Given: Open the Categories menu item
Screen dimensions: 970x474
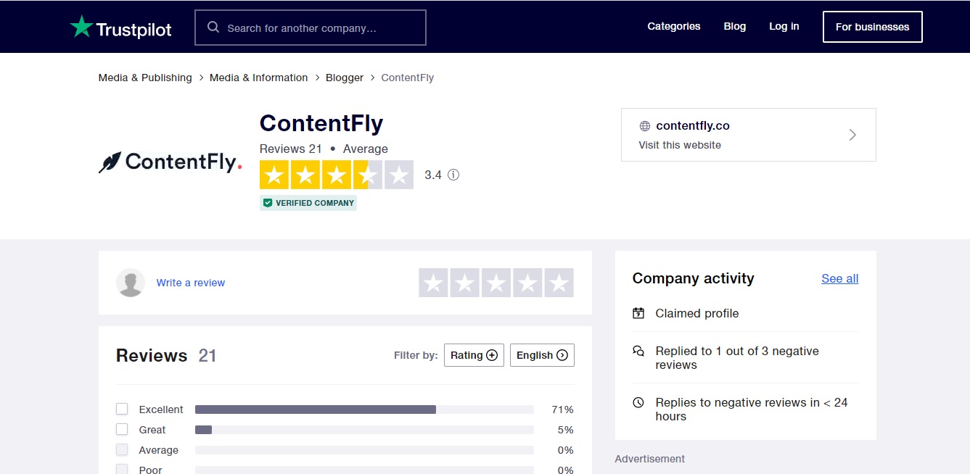Looking at the screenshot, I should point(674,27).
